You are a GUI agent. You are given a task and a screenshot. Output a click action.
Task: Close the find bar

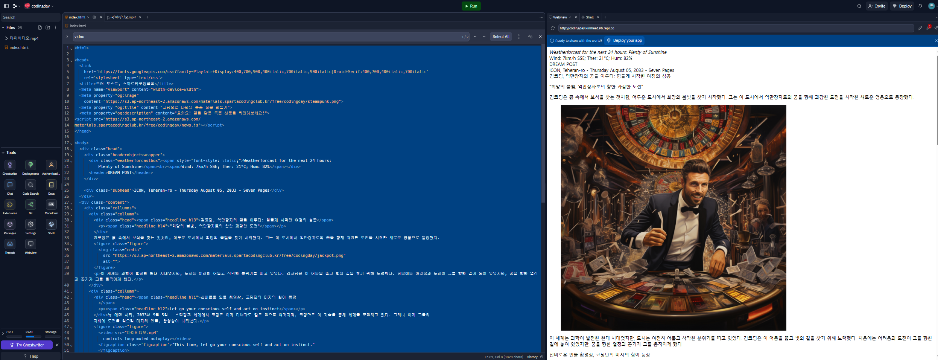540,37
